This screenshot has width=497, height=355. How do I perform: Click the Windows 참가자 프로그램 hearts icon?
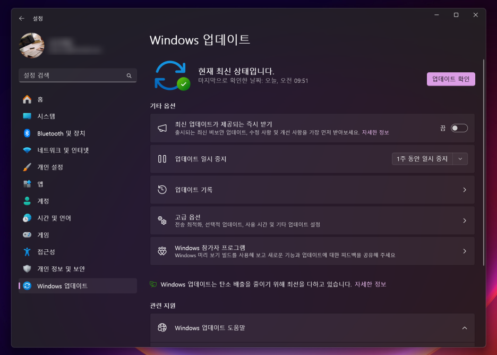(162, 251)
